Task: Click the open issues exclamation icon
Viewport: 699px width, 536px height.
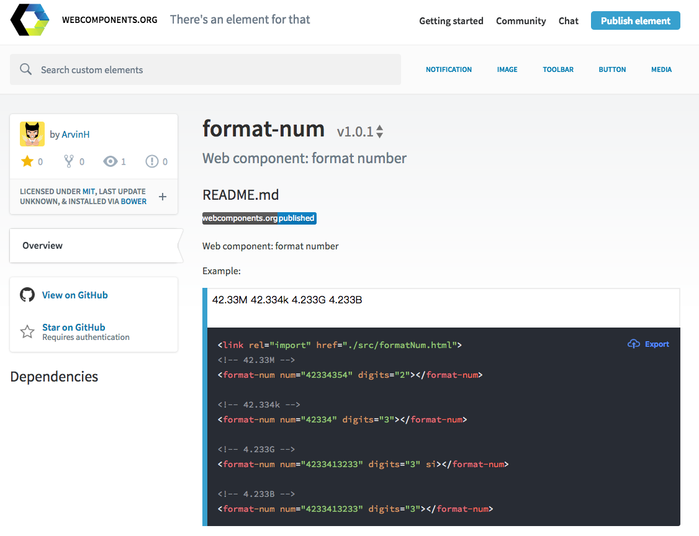Action: click(152, 161)
